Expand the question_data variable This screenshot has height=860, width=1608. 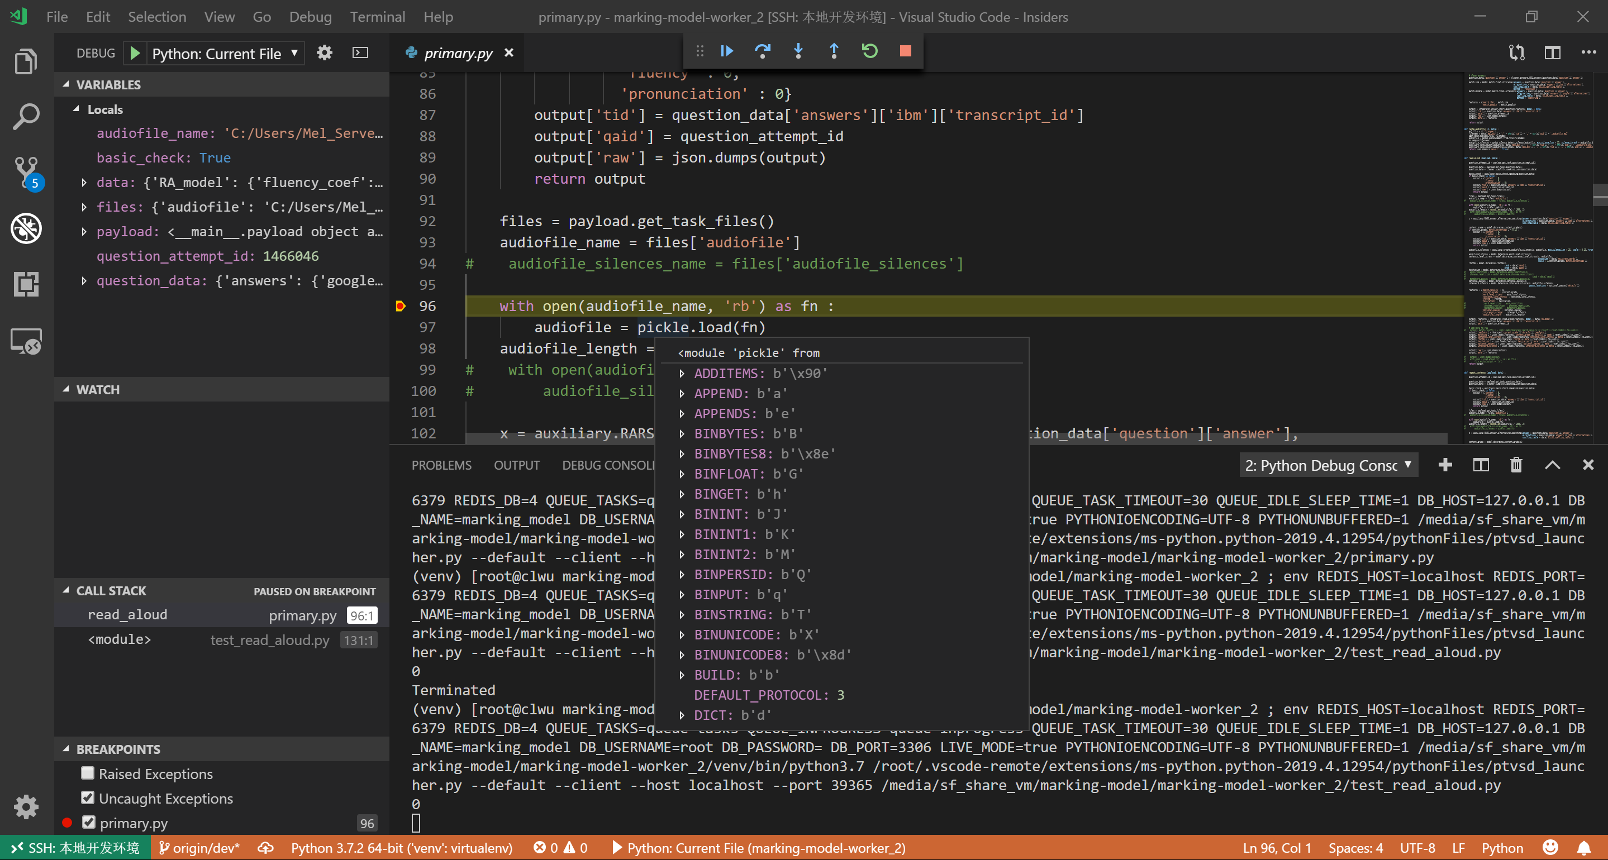[84, 281]
